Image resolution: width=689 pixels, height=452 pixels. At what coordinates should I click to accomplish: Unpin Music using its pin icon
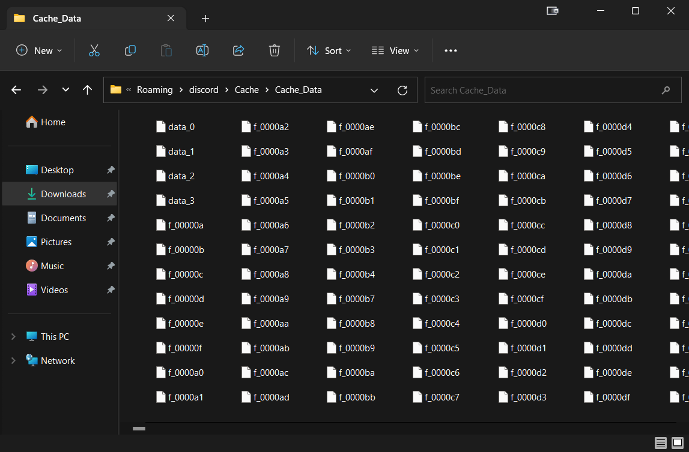tap(111, 266)
